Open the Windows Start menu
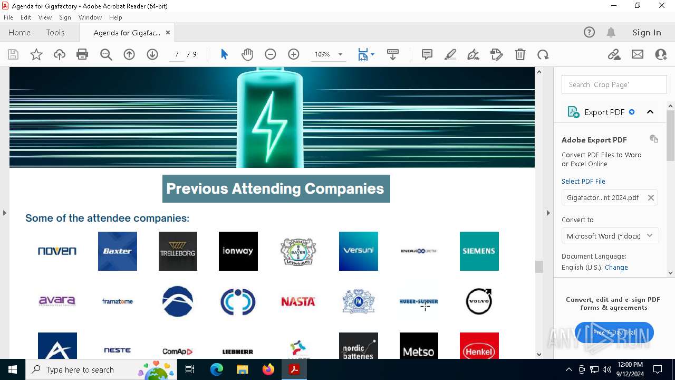The height and width of the screenshot is (380, 675). [x=13, y=369]
